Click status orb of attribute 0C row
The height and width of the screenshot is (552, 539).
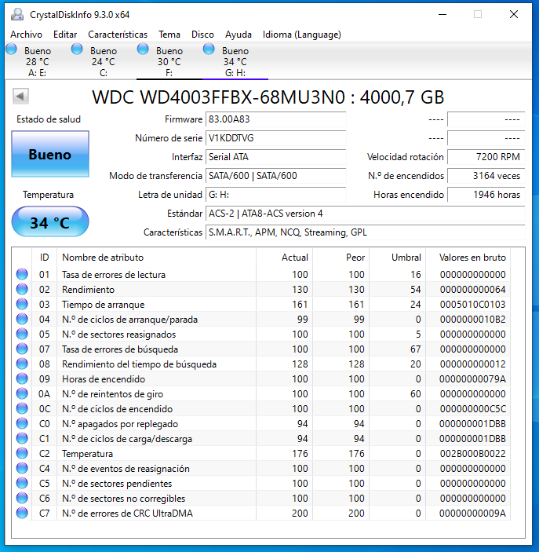pyautogui.click(x=22, y=408)
